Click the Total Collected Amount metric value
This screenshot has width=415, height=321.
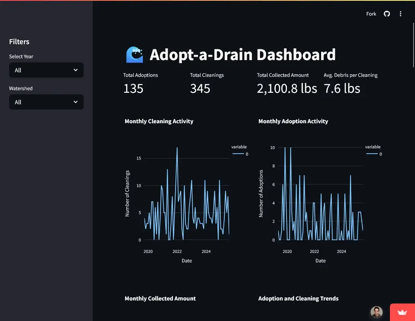click(287, 88)
